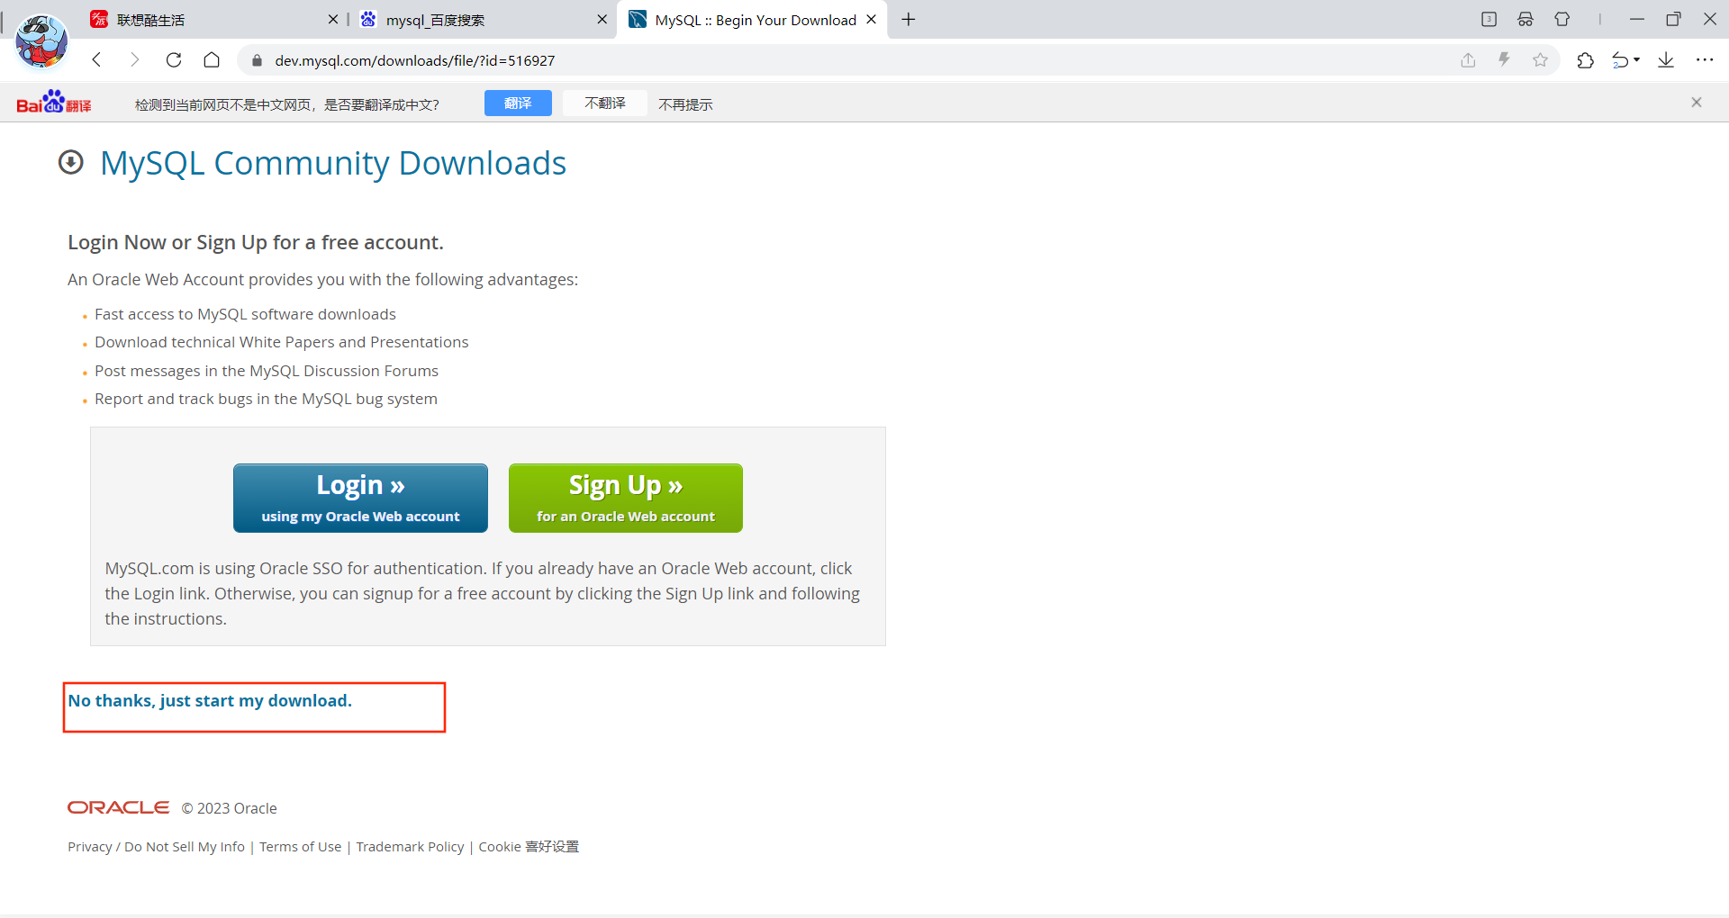The height and width of the screenshot is (918, 1729).
Task: Open the three-dot browser menu
Action: pos(1705,60)
